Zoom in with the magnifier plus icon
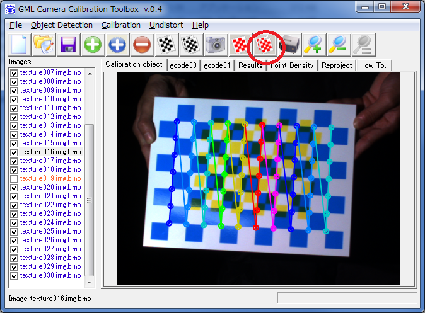Image resolution: width=425 pixels, height=313 pixels. (313, 44)
